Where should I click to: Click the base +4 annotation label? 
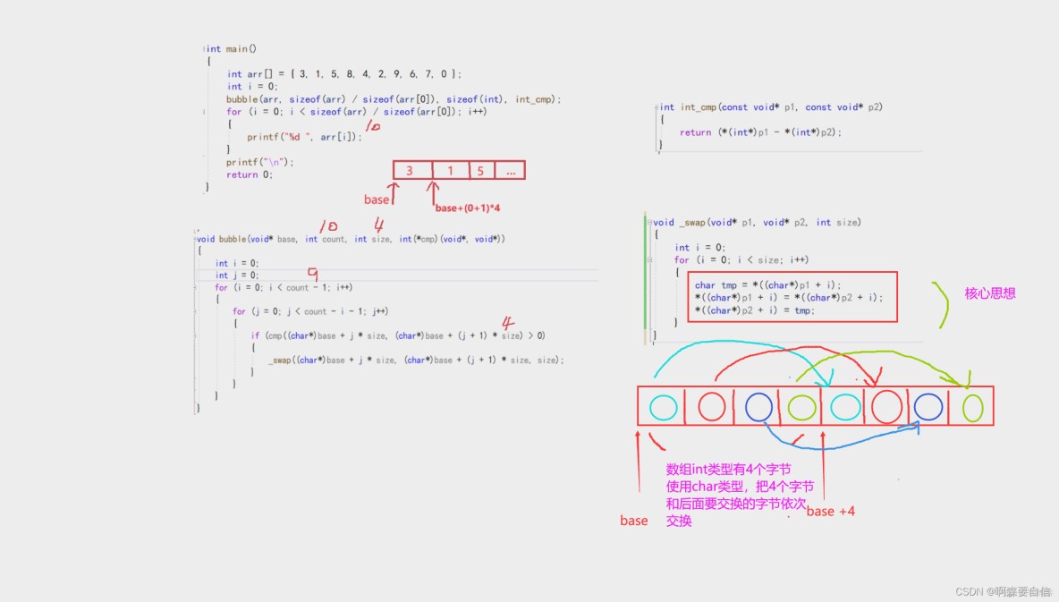point(829,511)
